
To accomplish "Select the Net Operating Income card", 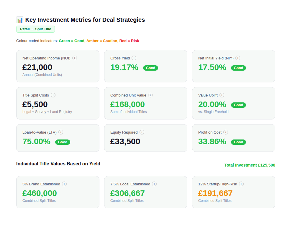I will point(58,66).
